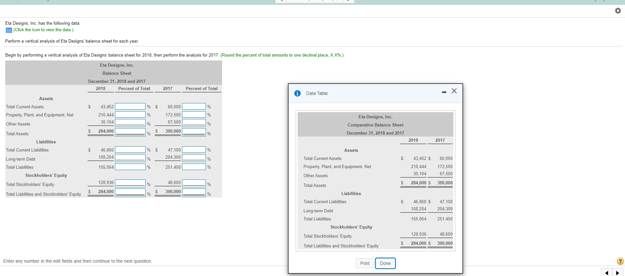Select 2018 Long-term Debt percent field
This screenshot has width=625, height=276.
[130, 158]
